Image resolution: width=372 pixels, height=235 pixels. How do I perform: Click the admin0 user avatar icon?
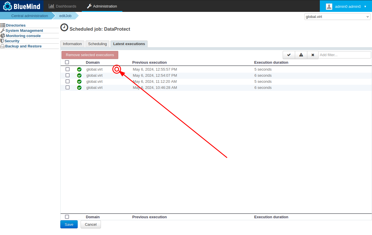click(x=329, y=6)
